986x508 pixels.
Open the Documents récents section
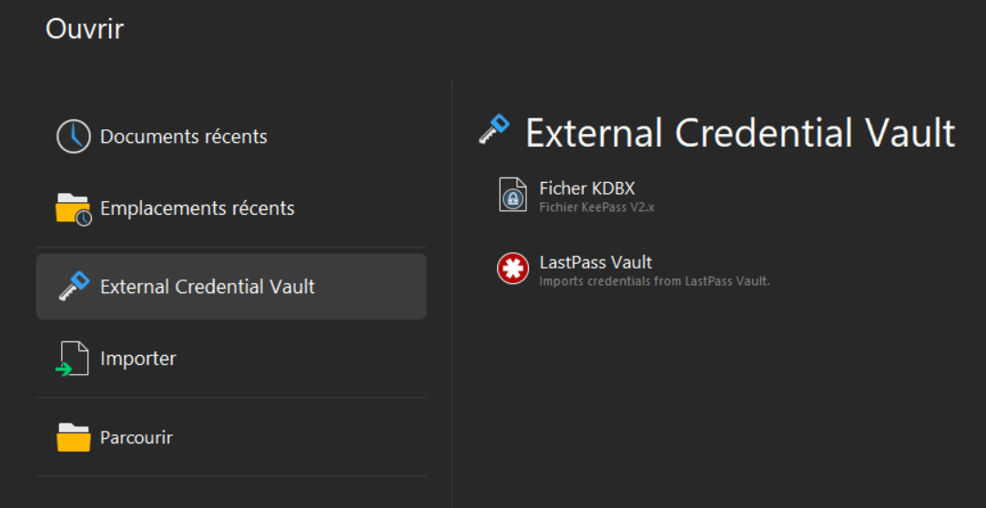point(183,137)
